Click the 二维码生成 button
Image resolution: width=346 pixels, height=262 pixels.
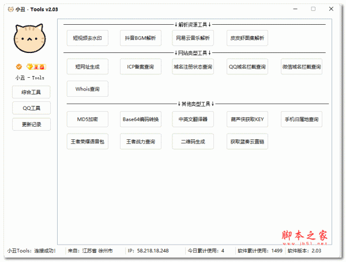click(x=193, y=142)
